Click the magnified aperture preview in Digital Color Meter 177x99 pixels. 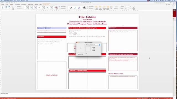(x=80, y=48)
